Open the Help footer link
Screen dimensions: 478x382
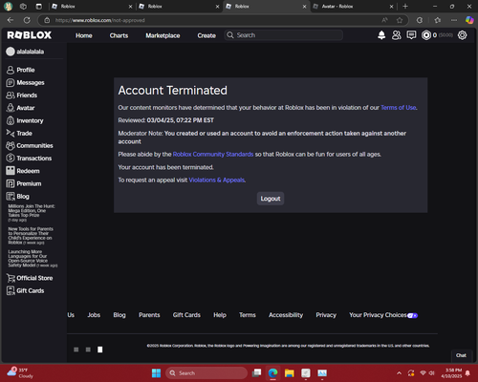(220, 315)
